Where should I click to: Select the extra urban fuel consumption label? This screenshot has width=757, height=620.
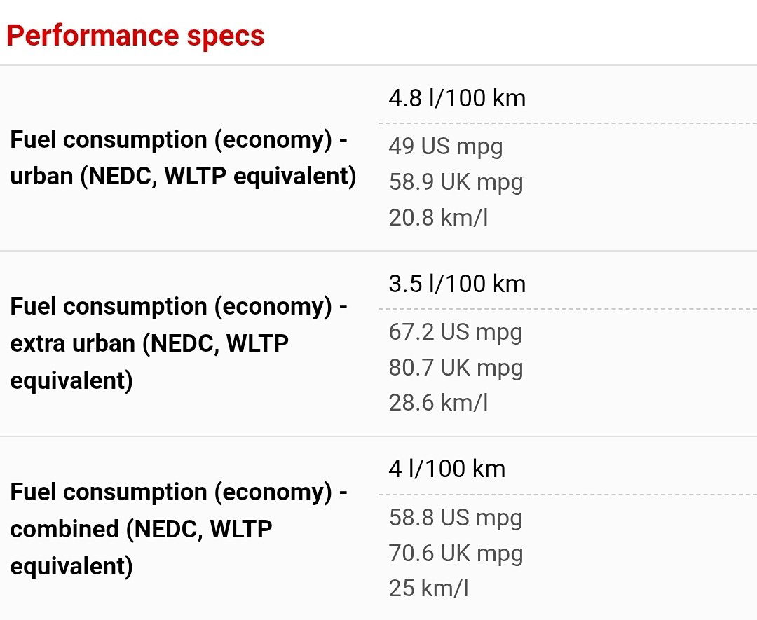[179, 343]
